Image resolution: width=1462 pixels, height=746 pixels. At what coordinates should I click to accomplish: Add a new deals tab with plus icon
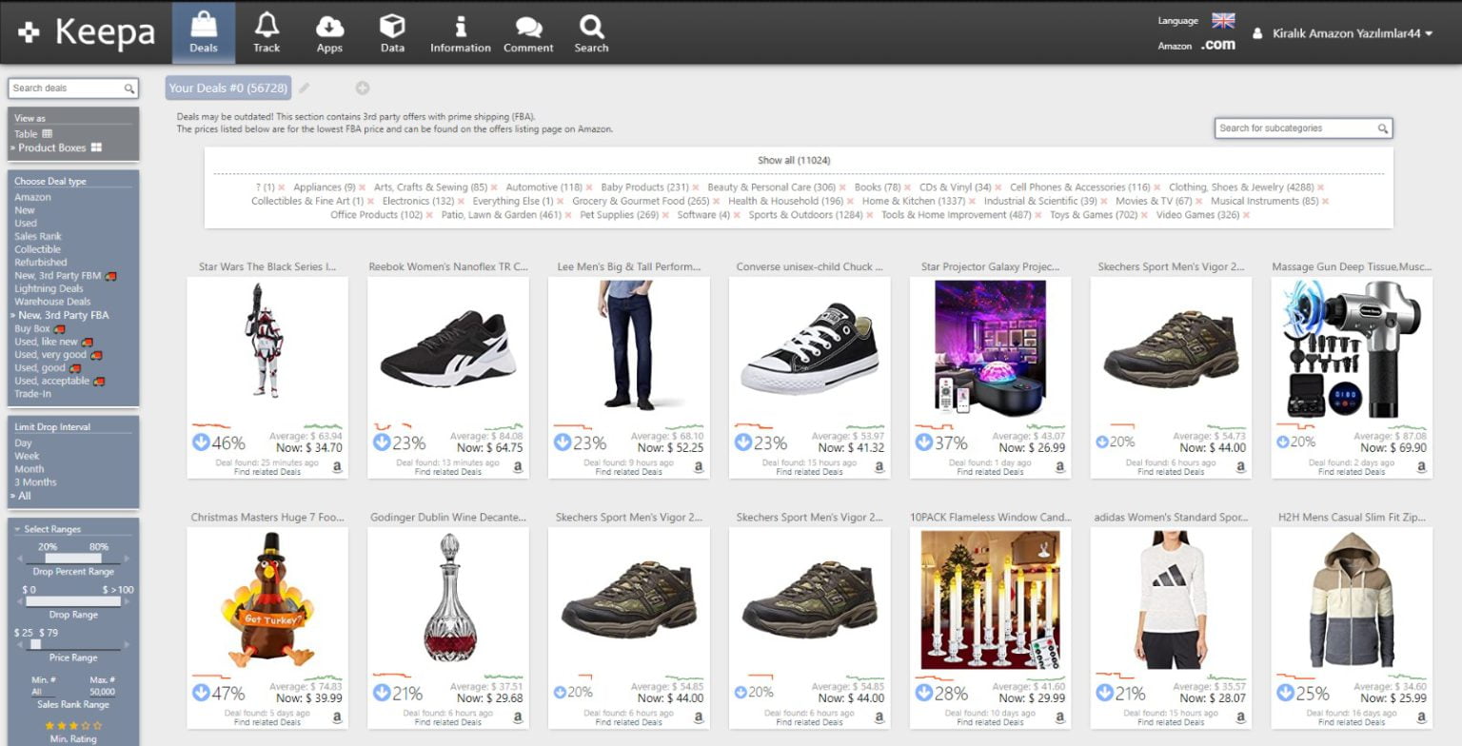tap(363, 88)
